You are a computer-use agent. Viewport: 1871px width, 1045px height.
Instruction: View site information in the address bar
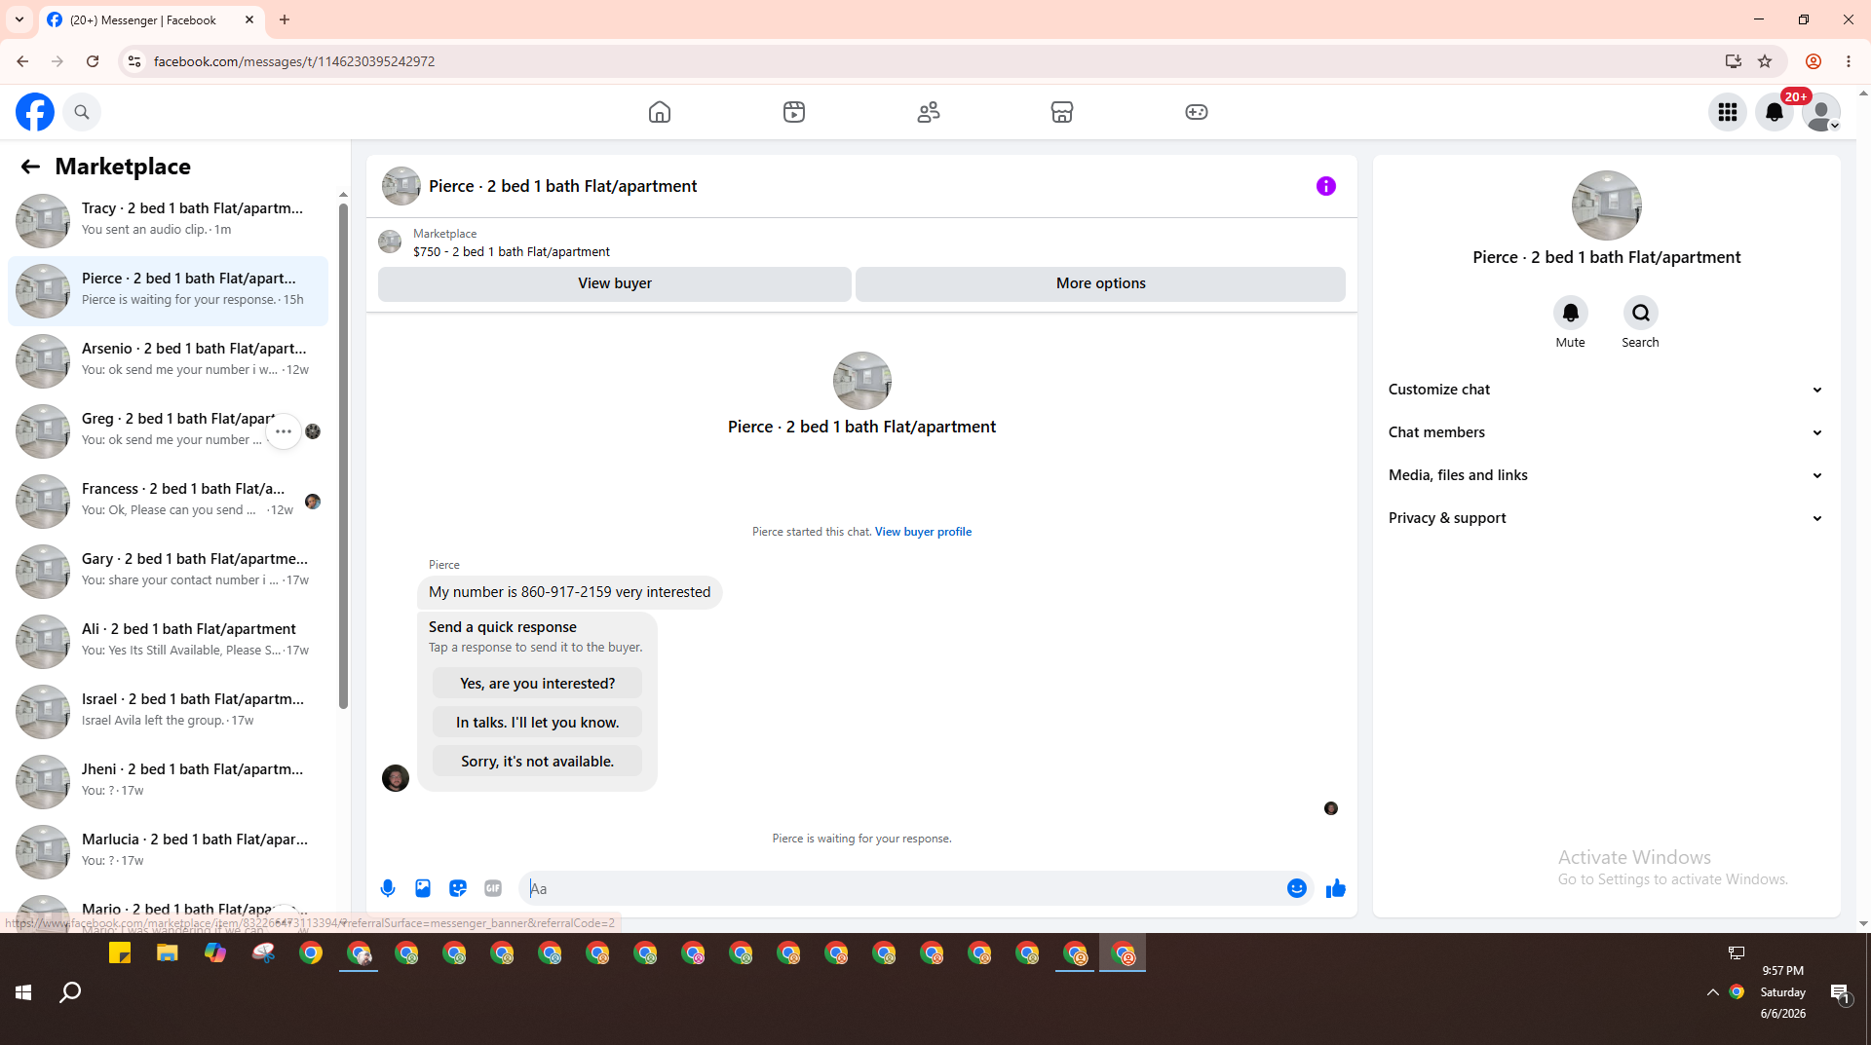click(134, 61)
